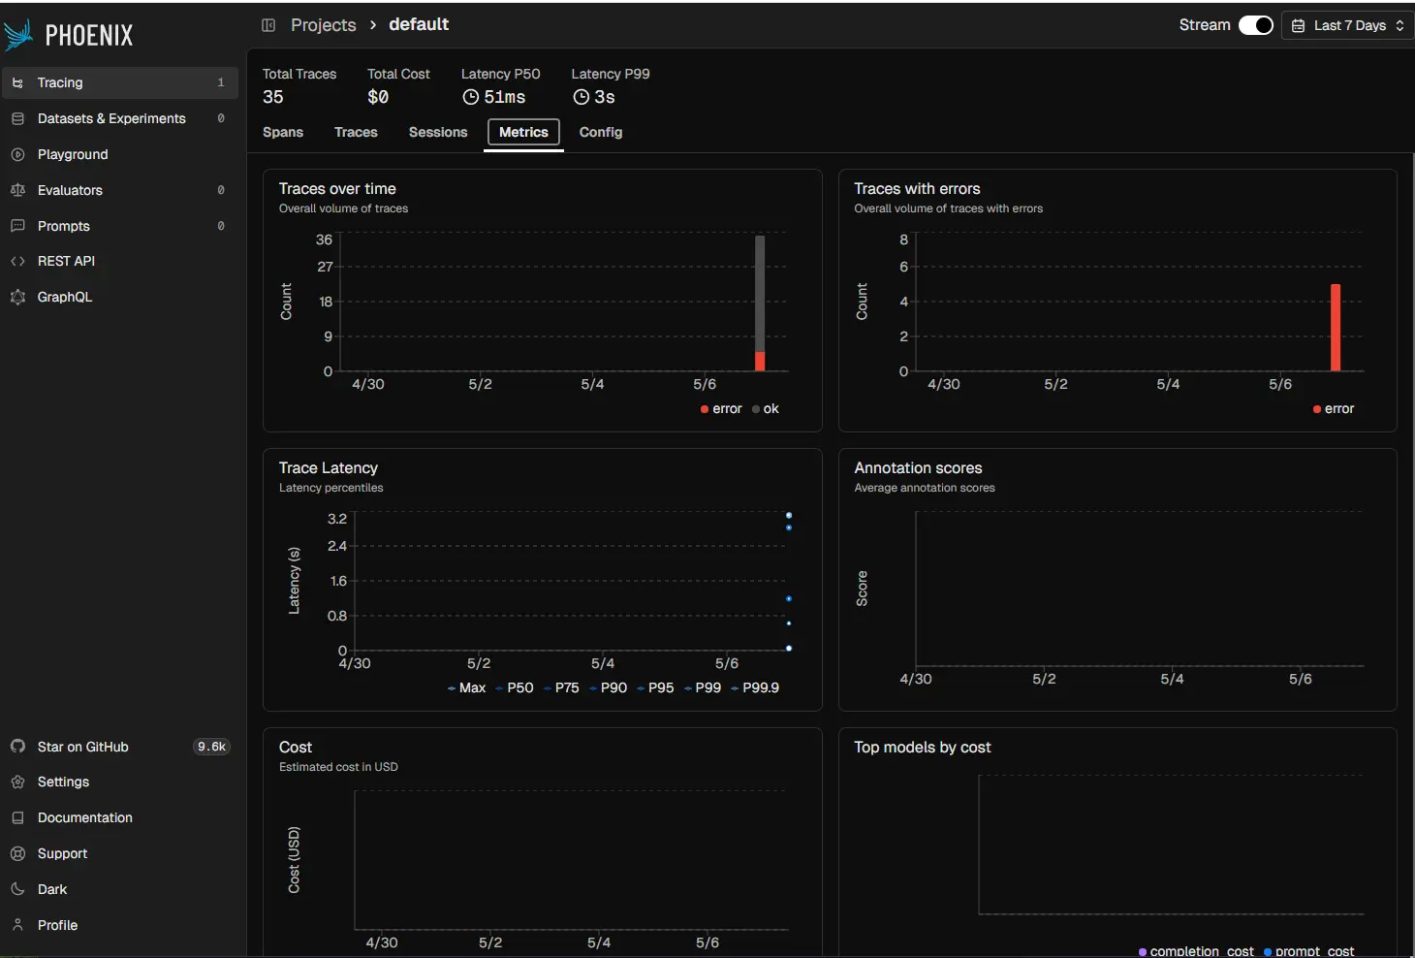
Task: Toggle the ok legend in Traces over time
Action: click(x=766, y=409)
